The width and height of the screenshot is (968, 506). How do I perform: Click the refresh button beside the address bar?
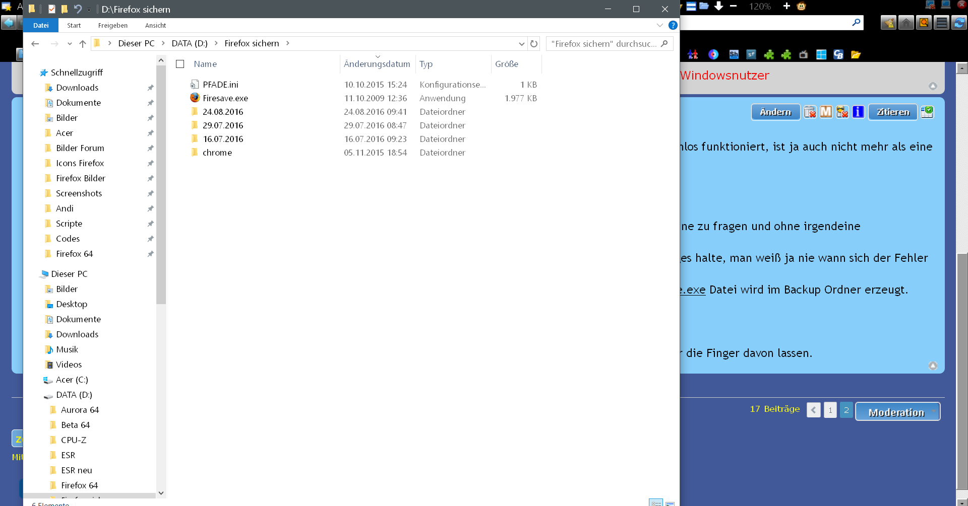(534, 44)
